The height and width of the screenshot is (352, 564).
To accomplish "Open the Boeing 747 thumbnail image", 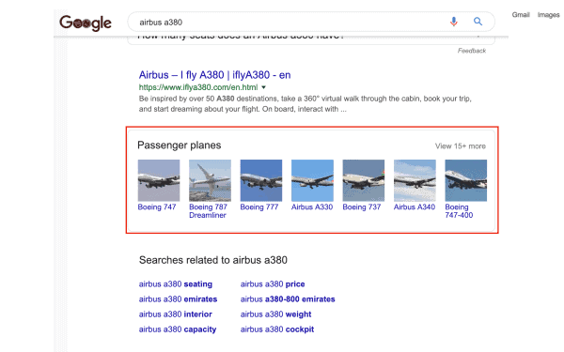I will click(x=159, y=180).
